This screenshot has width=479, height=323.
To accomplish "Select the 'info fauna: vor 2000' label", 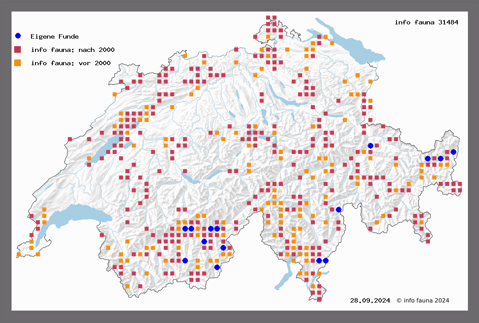I will [x=71, y=63].
